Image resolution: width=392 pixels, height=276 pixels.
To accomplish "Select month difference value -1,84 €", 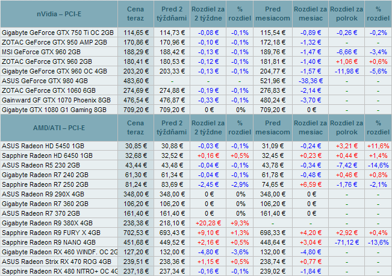I will coord(311,271).
